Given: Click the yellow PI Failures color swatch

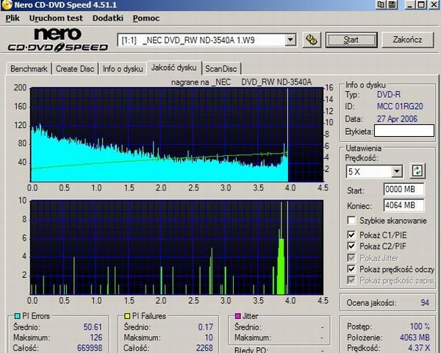Looking at the screenshot, I should (x=127, y=316).
